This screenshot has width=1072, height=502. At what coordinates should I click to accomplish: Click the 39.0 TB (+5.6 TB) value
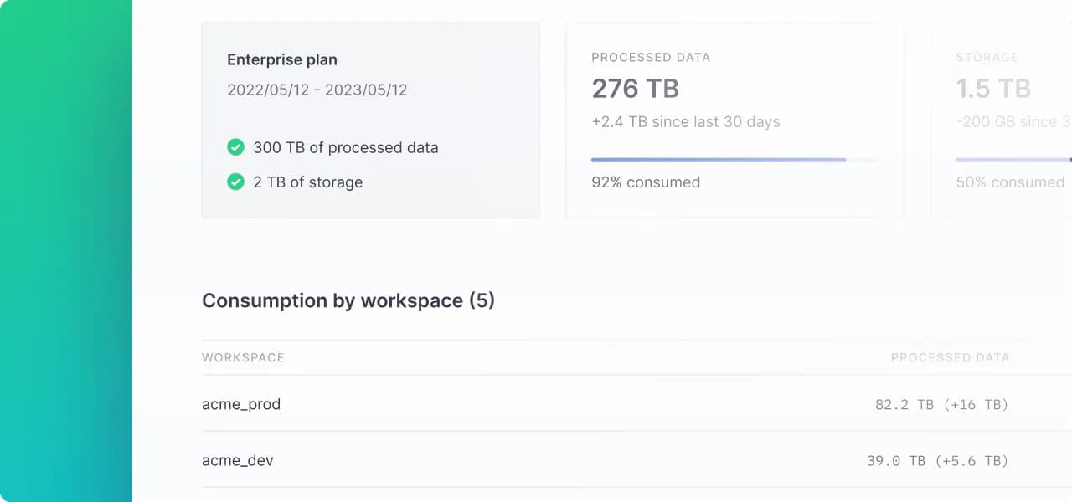click(937, 460)
